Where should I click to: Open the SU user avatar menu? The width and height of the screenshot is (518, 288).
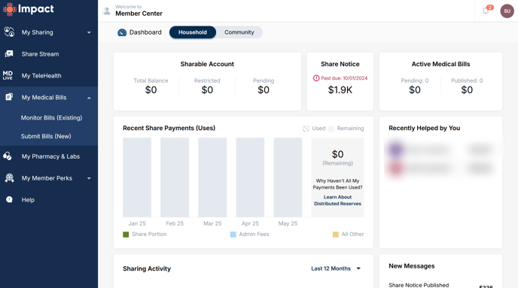[x=507, y=11]
